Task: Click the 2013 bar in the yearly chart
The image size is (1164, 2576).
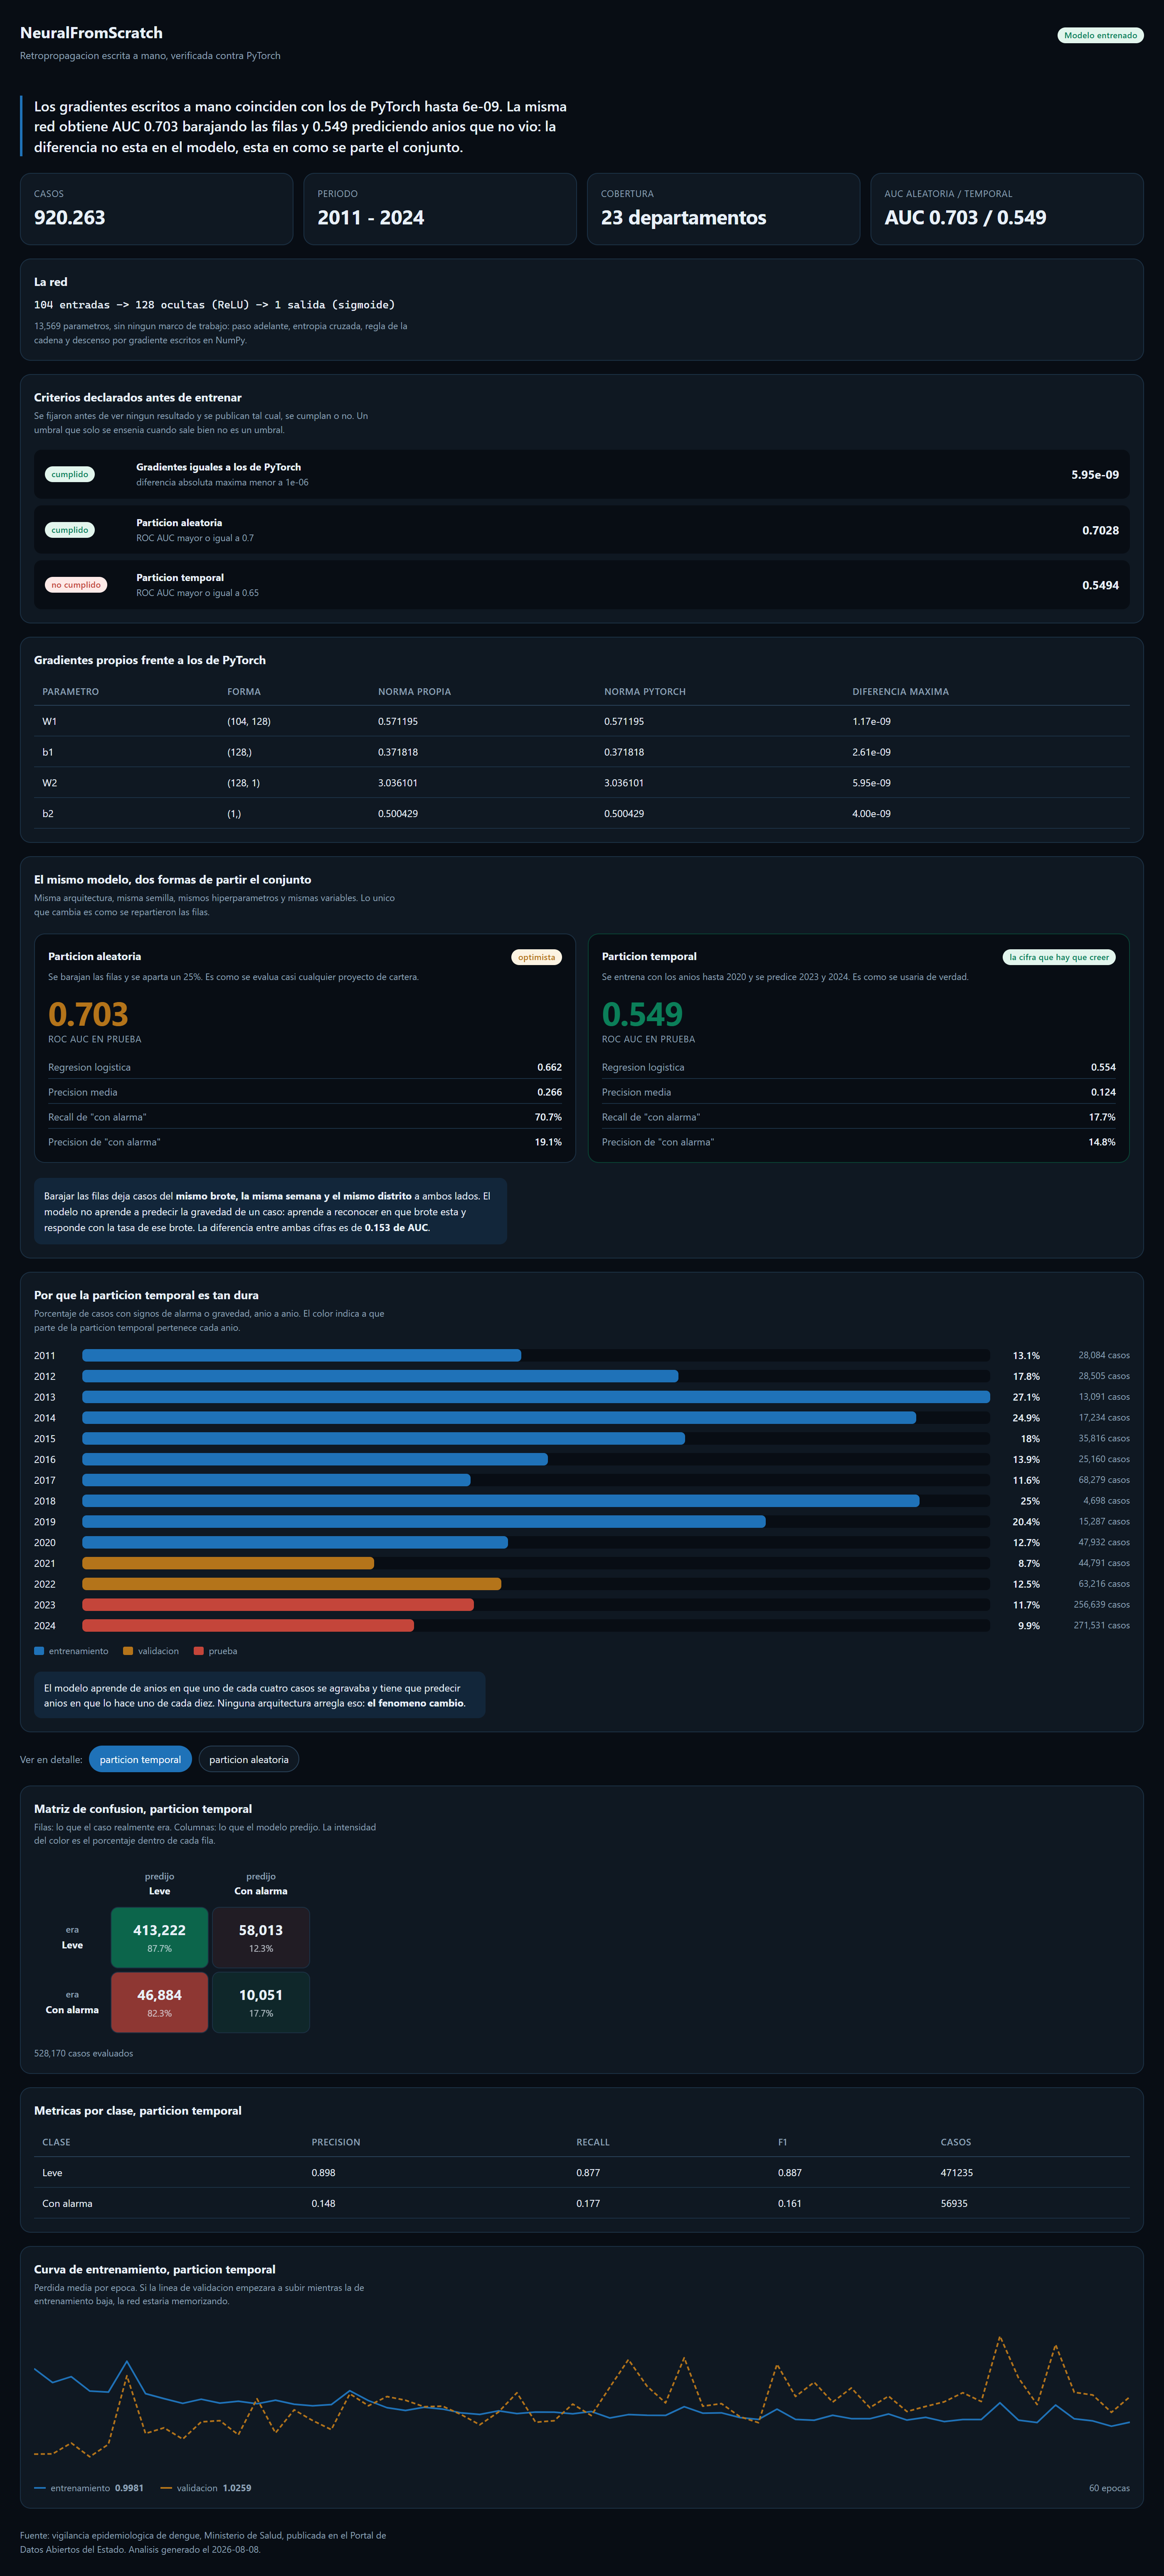Action: tap(536, 1397)
